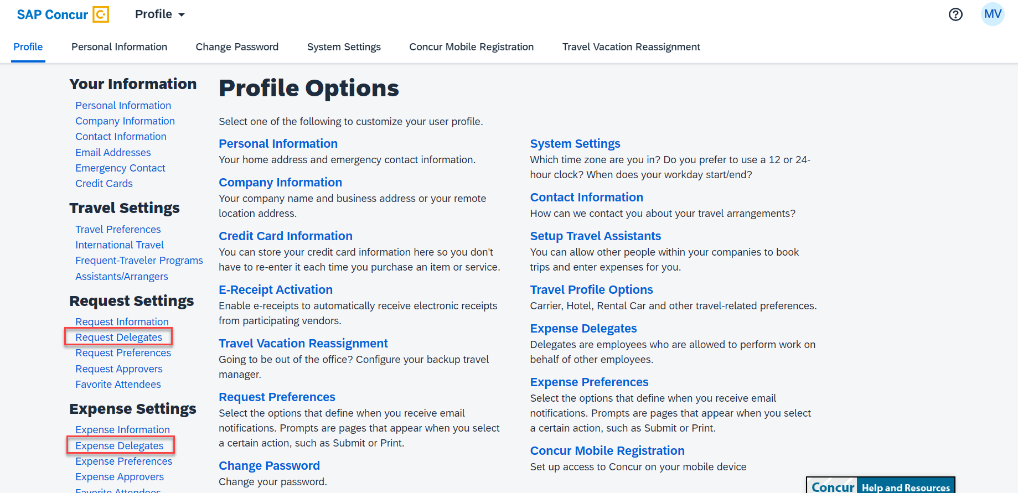Select Concur Mobile Registration tab
The image size is (1018, 493).
pyautogui.click(x=471, y=47)
